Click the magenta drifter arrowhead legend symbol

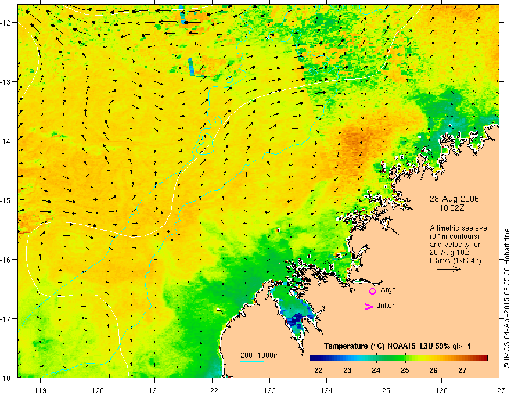pyautogui.click(x=369, y=306)
